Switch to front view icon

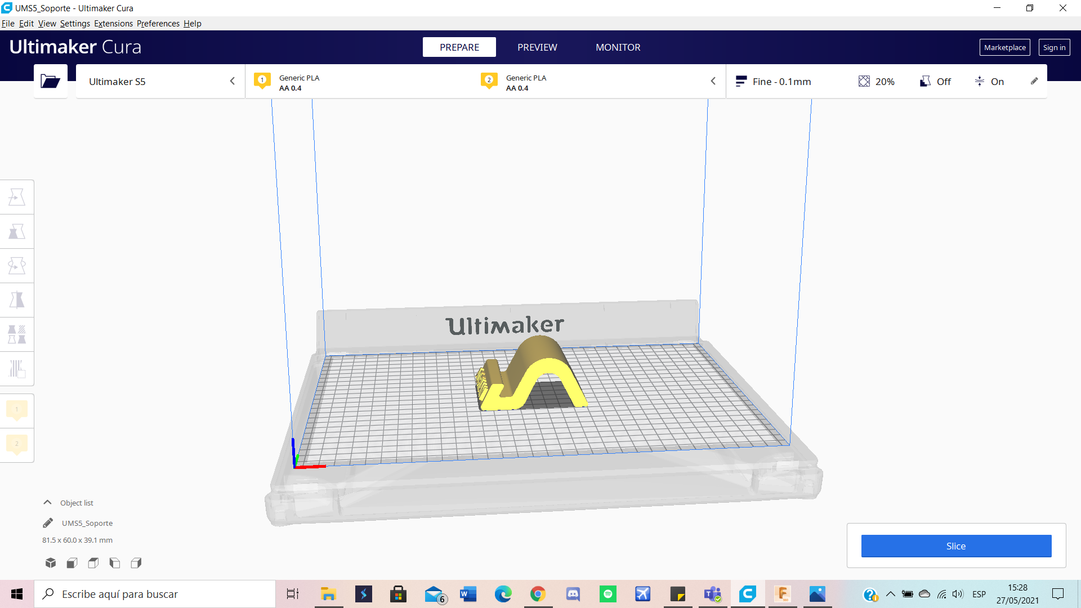[72, 562]
